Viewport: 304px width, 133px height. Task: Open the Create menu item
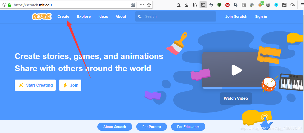click(63, 17)
